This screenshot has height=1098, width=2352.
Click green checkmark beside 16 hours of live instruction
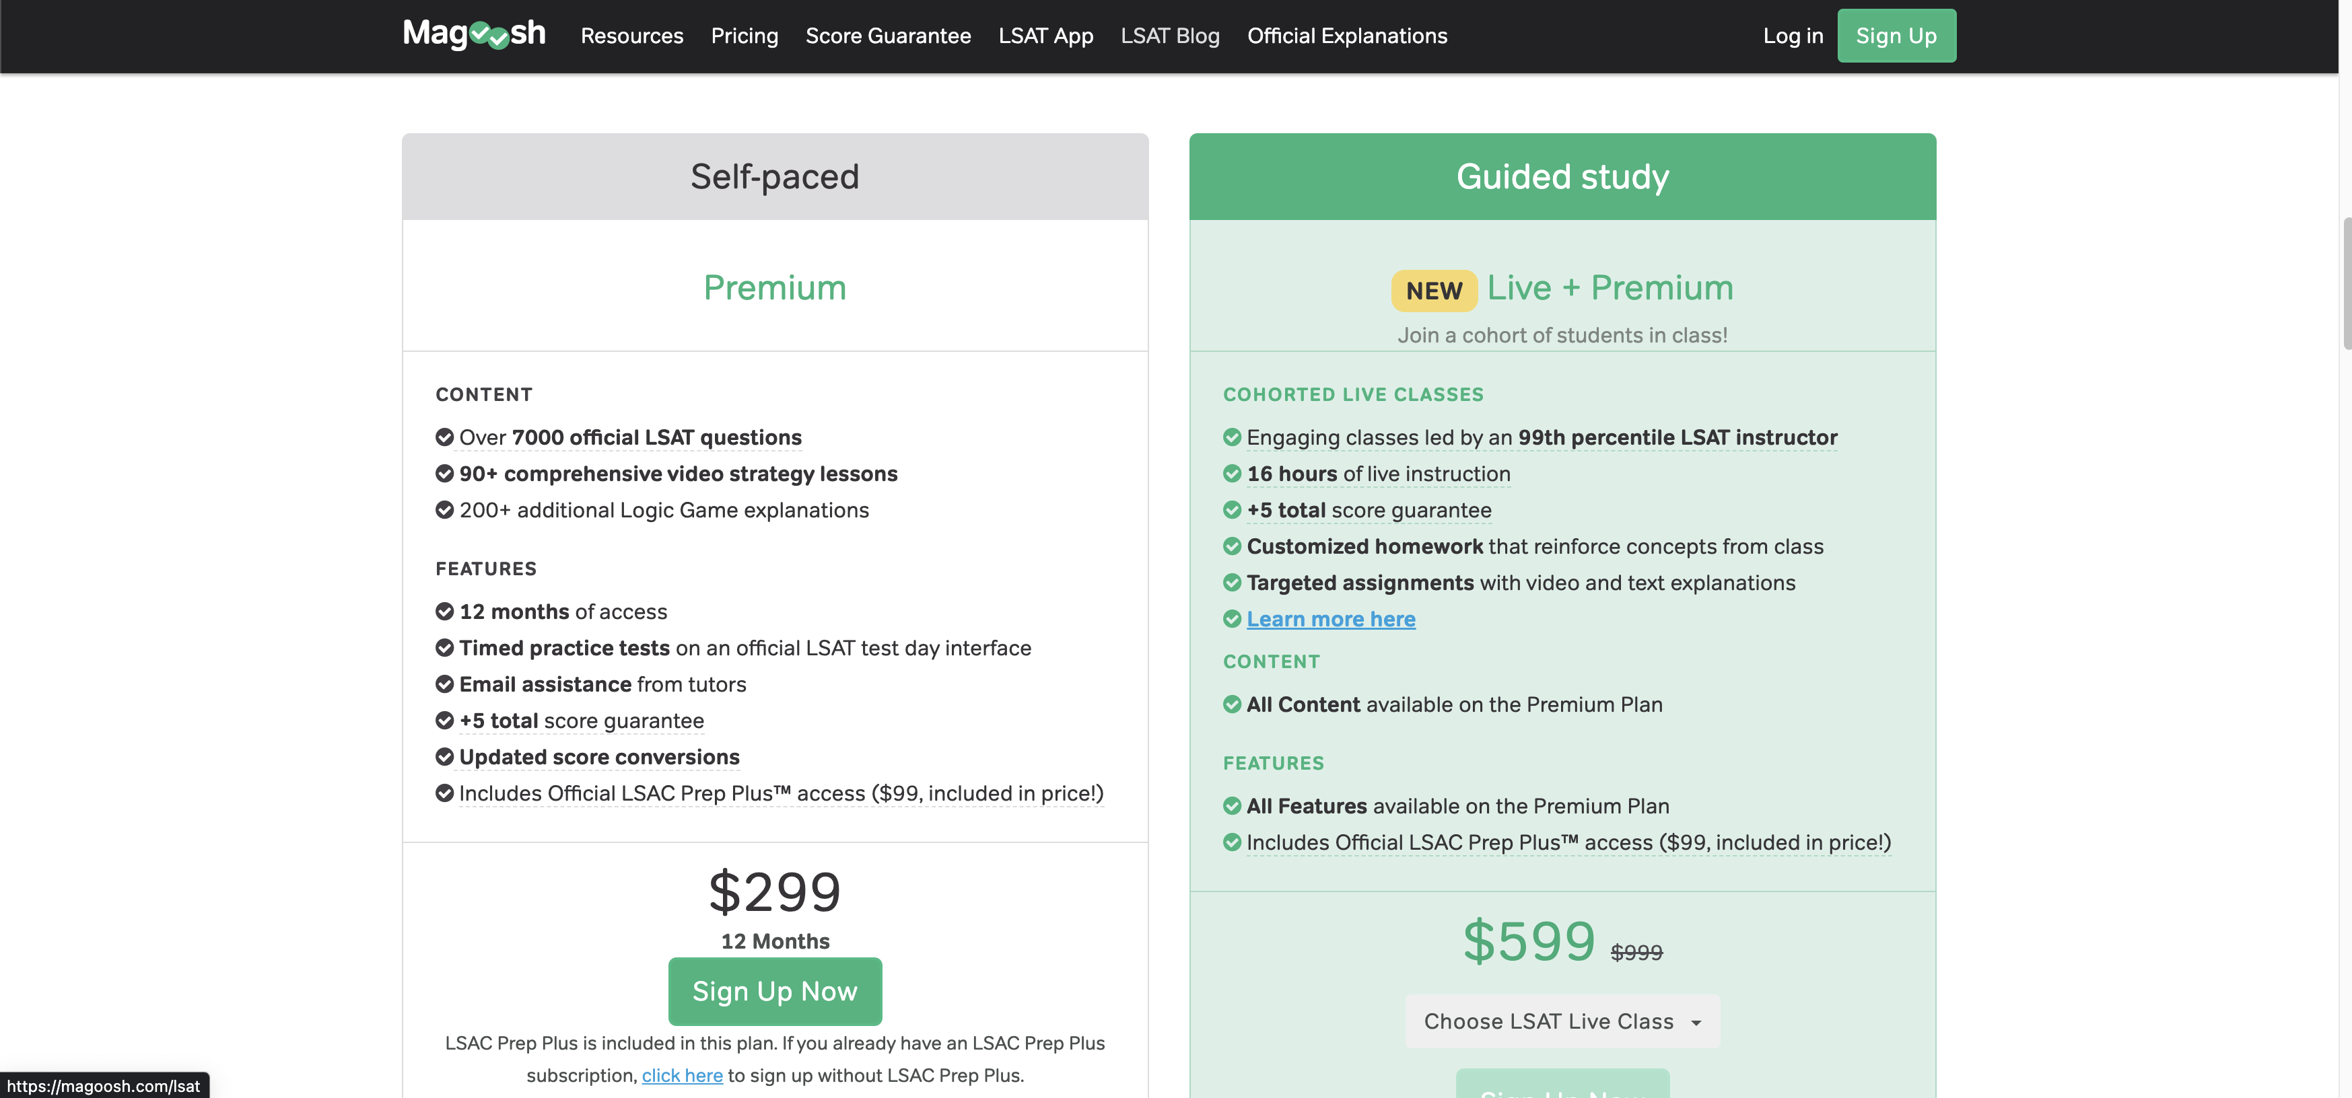coord(1232,474)
